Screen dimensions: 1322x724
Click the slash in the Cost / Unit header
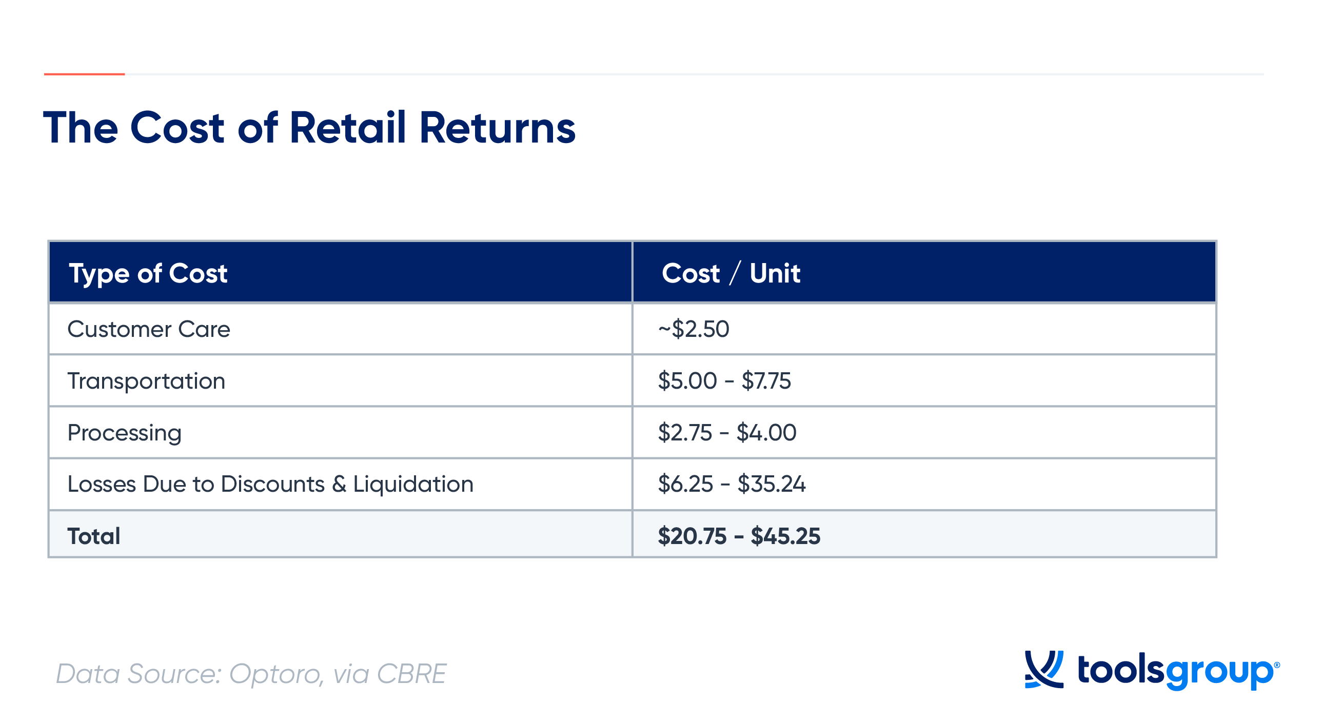click(x=735, y=272)
